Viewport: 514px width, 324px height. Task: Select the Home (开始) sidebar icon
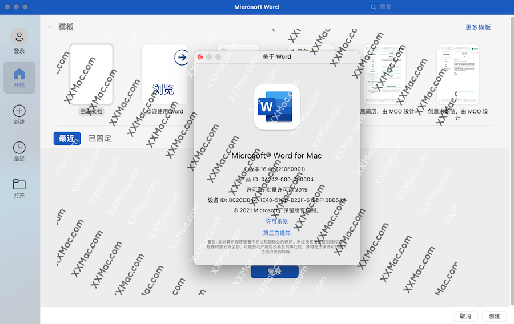19,78
